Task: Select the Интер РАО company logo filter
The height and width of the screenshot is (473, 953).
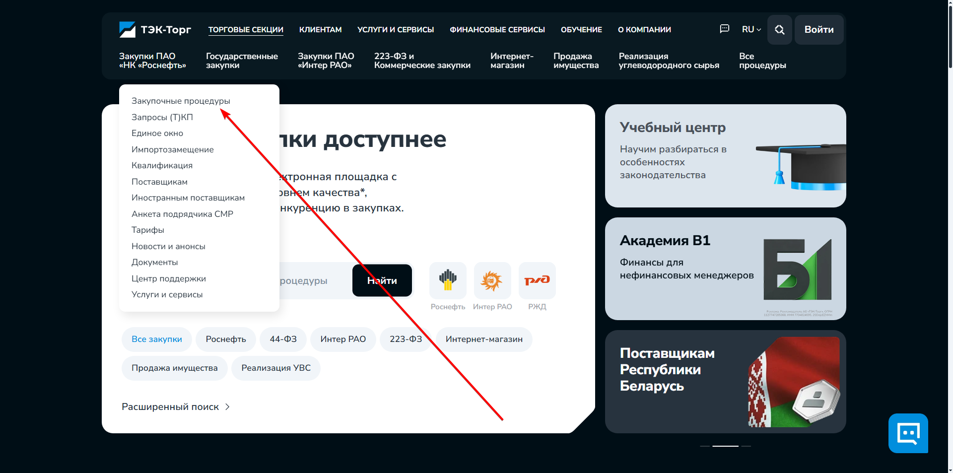Action: [x=492, y=280]
